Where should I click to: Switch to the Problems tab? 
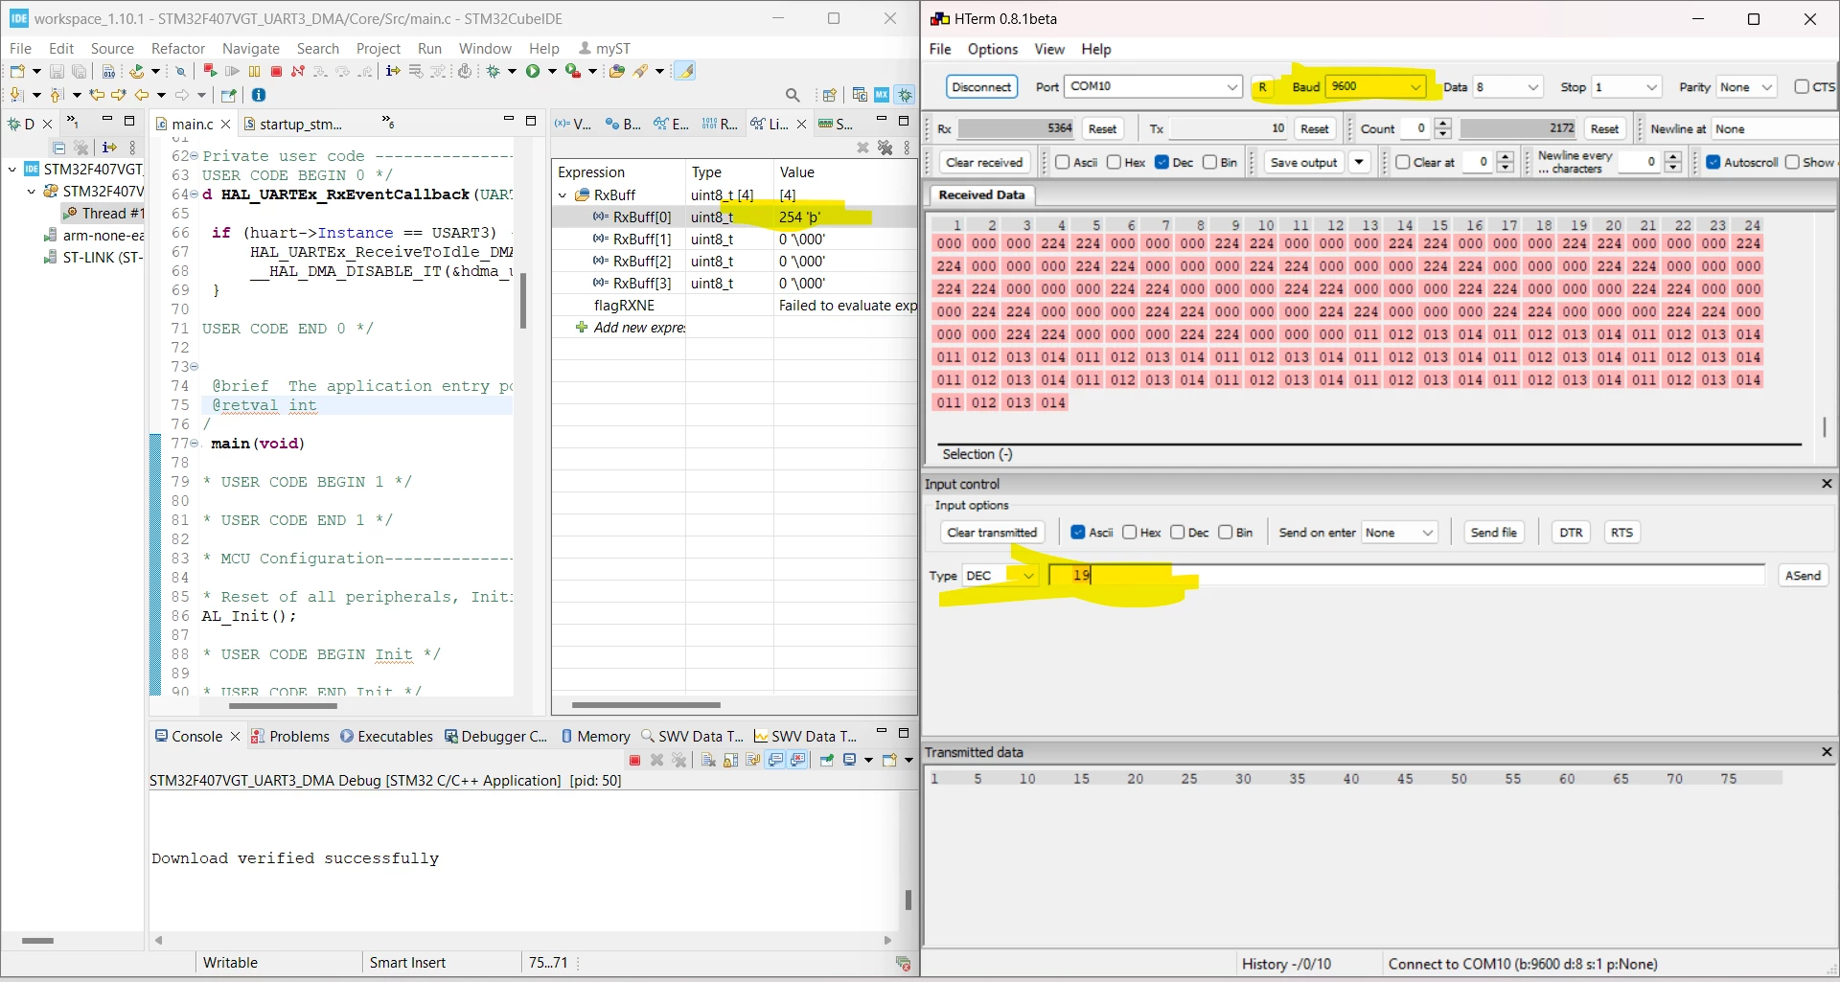pos(289,736)
